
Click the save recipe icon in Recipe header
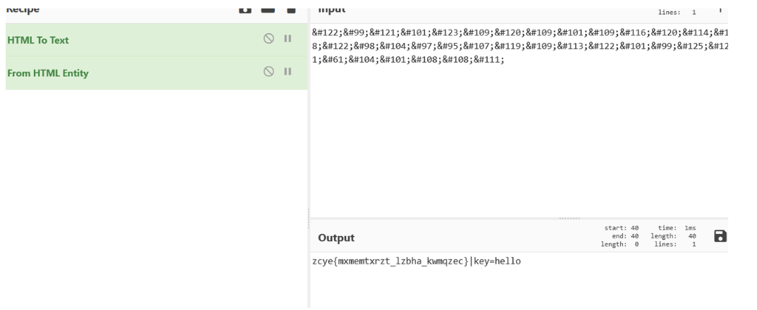point(245,10)
